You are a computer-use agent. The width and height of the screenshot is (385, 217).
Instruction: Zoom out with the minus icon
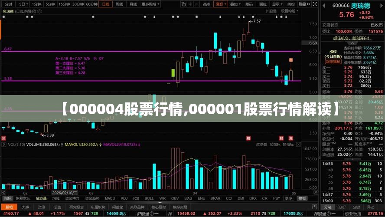pyautogui.click(x=196, y=4)
